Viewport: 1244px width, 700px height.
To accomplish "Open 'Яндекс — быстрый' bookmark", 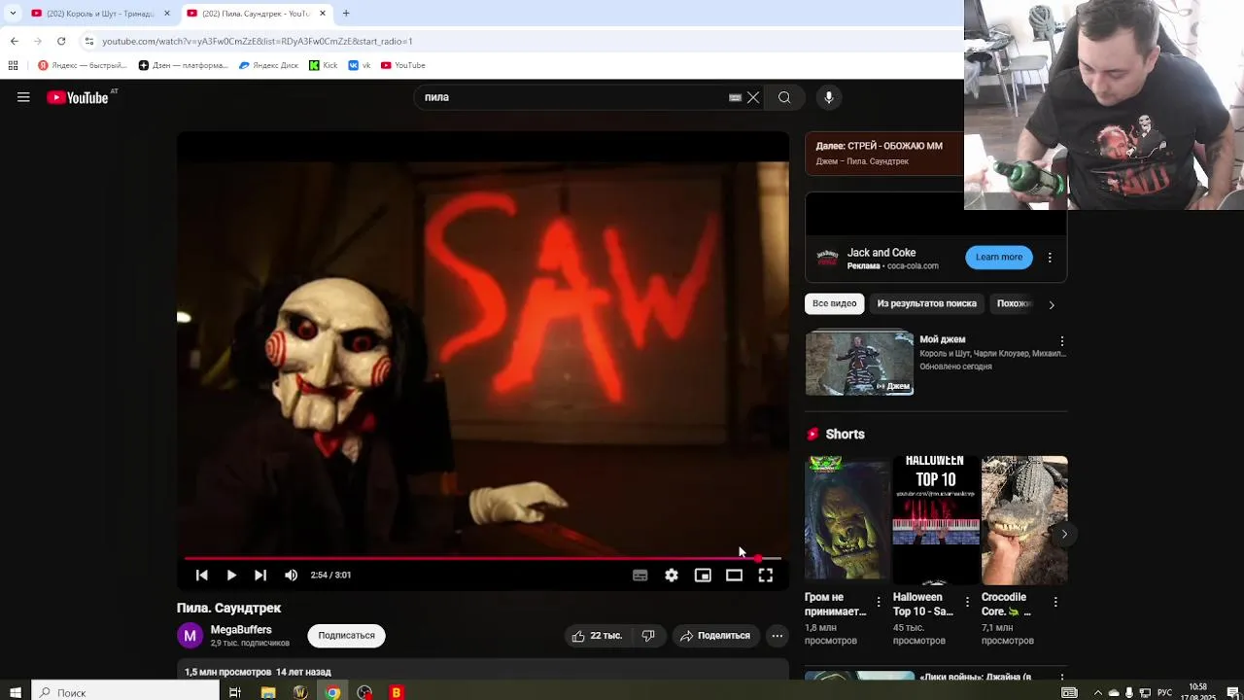I will (83, 65).
